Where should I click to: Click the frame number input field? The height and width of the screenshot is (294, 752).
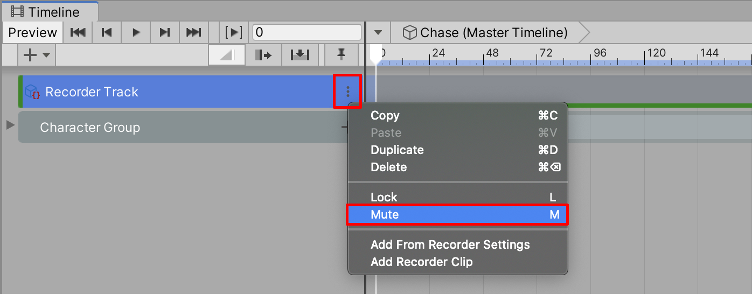307,33
